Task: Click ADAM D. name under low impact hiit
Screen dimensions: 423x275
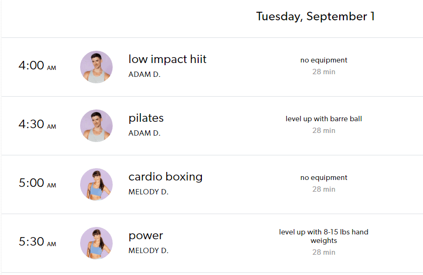Action: click(x=144, y=74)
